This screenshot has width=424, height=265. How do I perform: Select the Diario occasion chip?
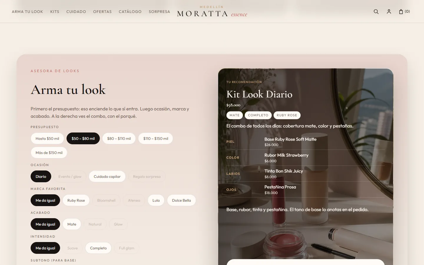tap(41, 176)
